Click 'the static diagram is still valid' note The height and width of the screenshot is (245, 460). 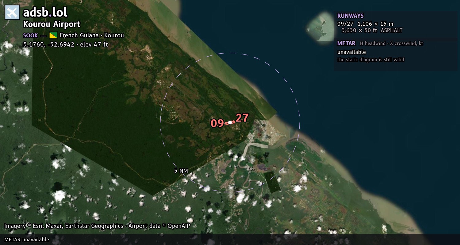coord(371,60)
